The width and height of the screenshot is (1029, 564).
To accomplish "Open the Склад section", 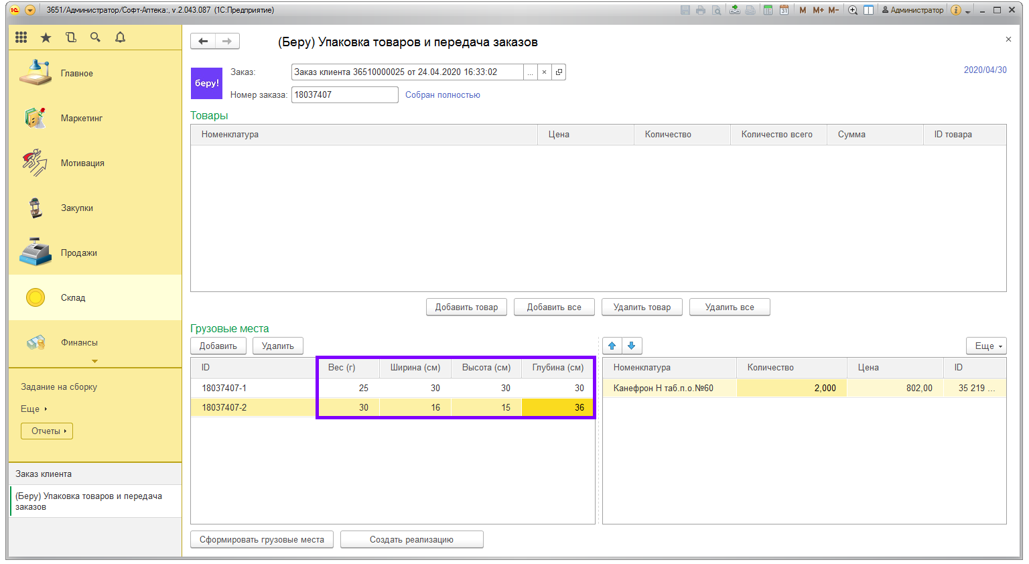I will point(73,297).
